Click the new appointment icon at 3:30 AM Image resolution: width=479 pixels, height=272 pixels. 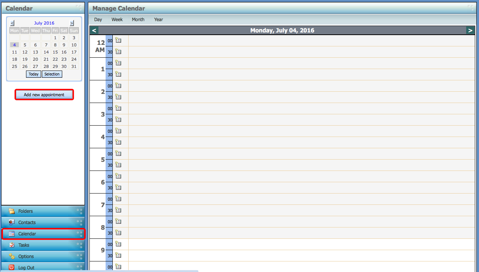point(118,120)
